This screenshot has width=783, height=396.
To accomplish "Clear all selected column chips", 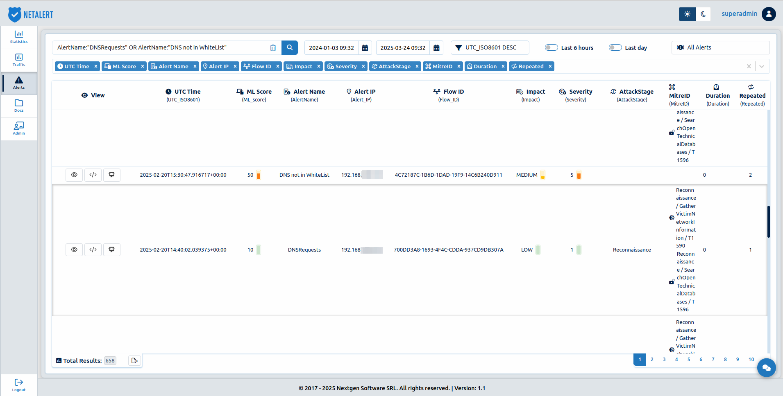I will [x=749, y=66].
